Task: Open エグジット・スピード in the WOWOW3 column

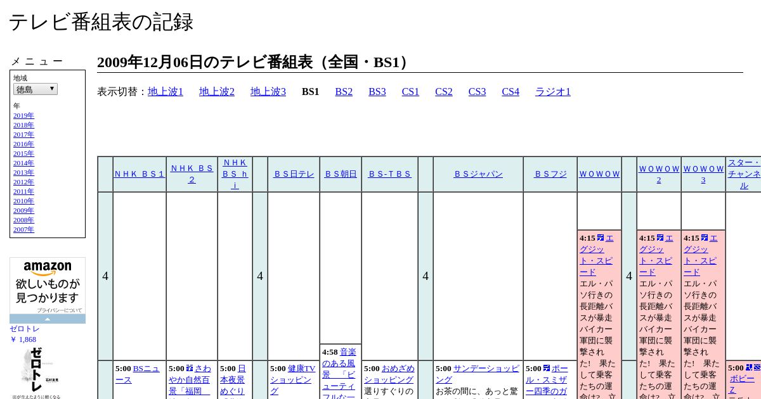Action: (701, 255)
